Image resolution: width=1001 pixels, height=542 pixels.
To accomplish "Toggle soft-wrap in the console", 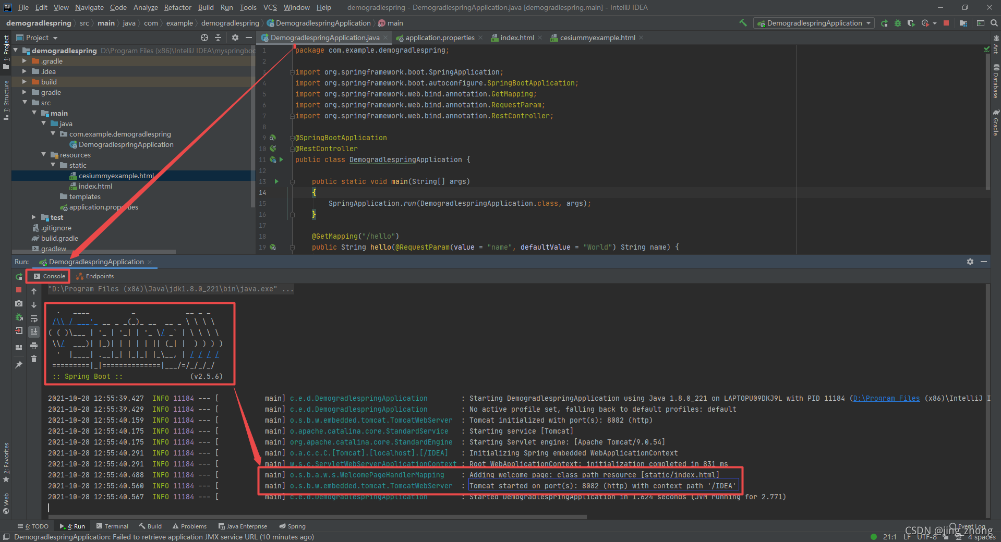I will point(34,318).
